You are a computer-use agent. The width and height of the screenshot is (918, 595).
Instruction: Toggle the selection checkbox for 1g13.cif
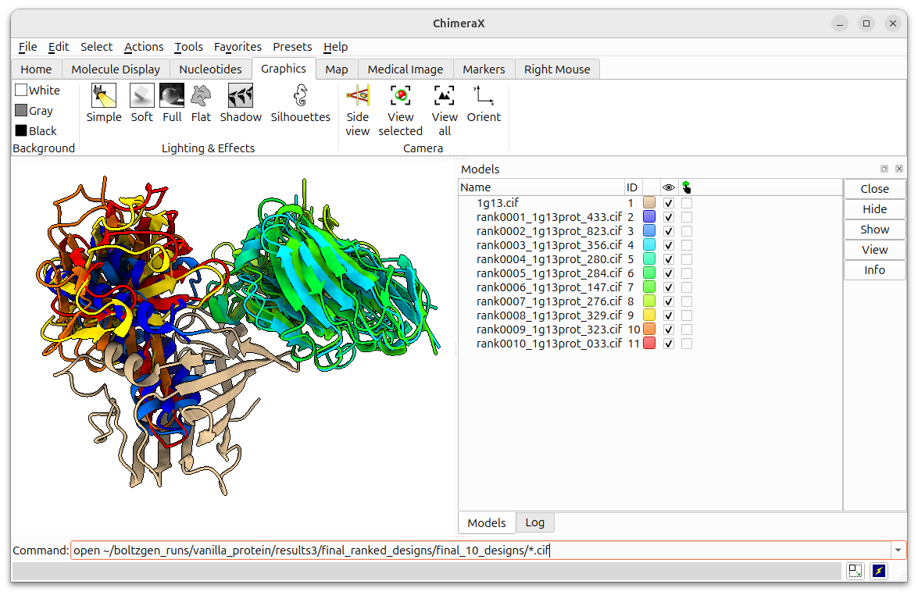tap(687, 202)
